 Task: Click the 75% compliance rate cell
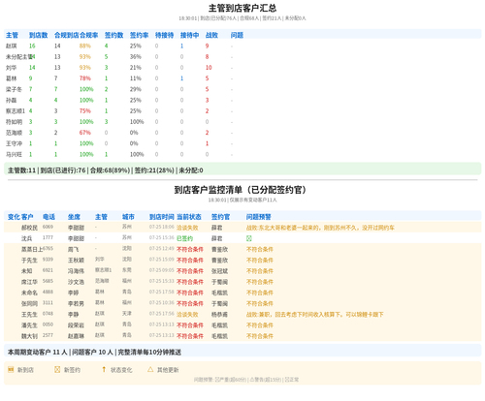(85, 110)
